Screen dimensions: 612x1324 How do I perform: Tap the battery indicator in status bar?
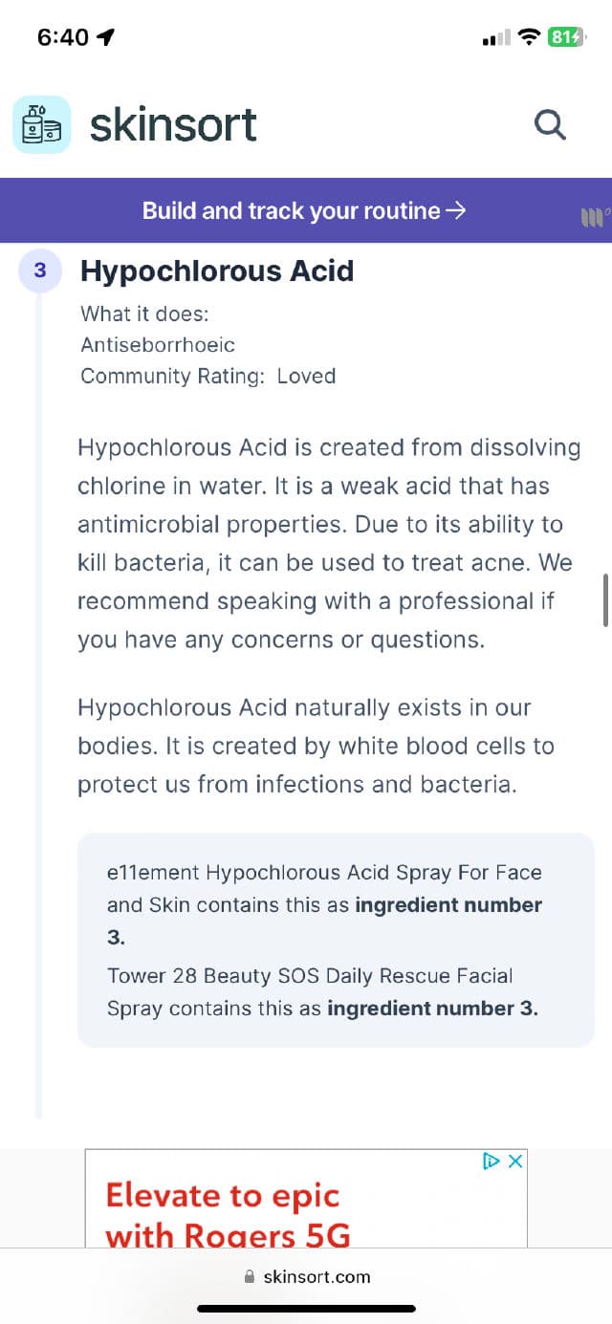tap(564, 37)
